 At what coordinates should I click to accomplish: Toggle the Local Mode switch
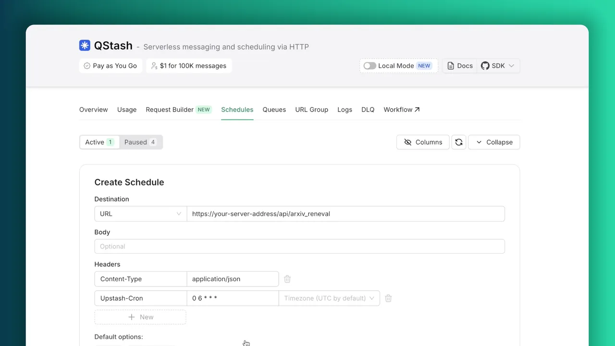point(369,66)
